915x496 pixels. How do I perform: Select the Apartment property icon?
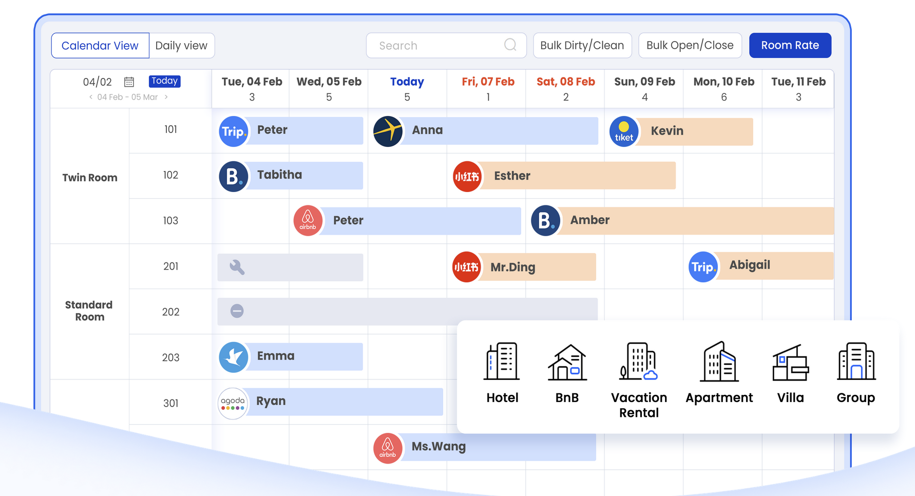click(x=719, y=361)
